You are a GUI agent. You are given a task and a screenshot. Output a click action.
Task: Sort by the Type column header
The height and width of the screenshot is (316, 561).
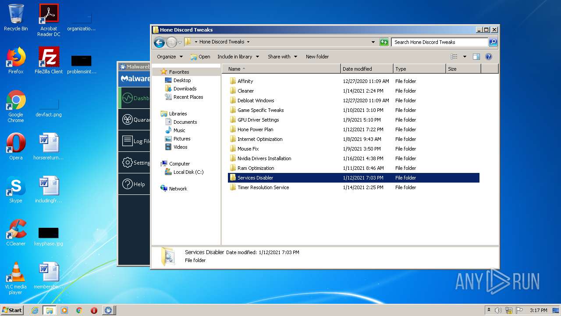tap(419, 69)
